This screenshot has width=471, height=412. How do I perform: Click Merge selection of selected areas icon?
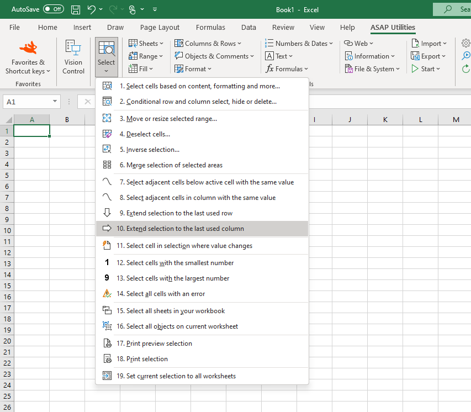pos(107,165)
